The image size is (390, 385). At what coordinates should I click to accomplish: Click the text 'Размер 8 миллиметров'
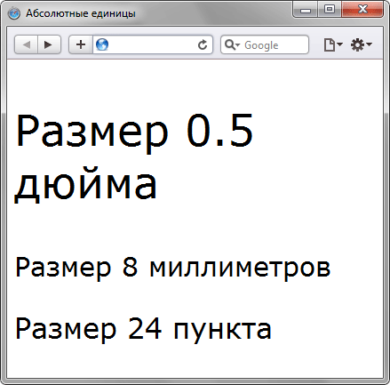pos(172,268)
